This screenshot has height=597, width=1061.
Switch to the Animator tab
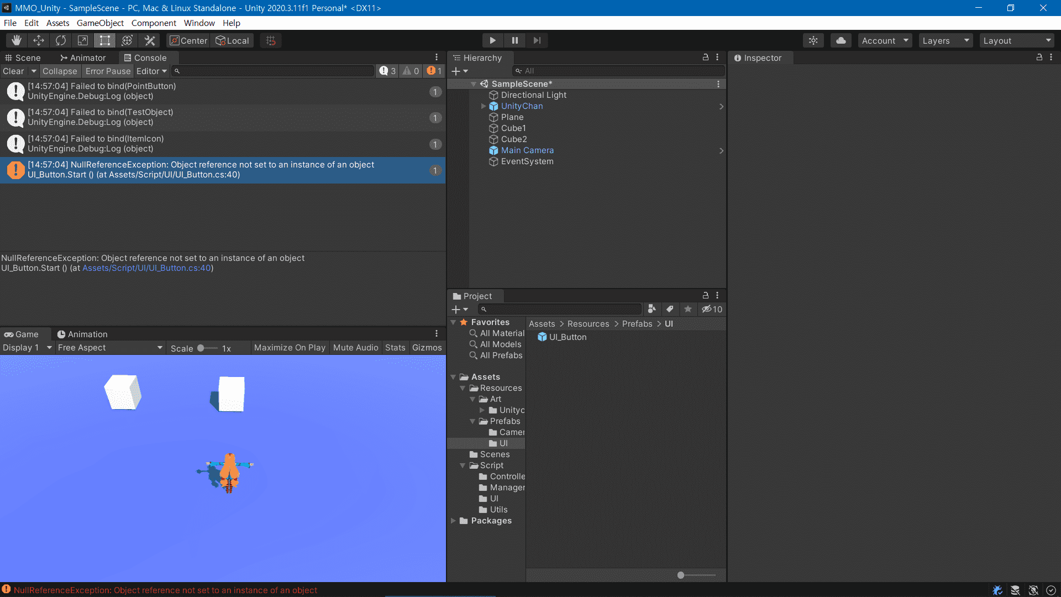tap(83, 57)
